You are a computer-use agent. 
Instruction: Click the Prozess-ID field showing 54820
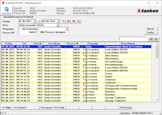(x=27, y=32)
